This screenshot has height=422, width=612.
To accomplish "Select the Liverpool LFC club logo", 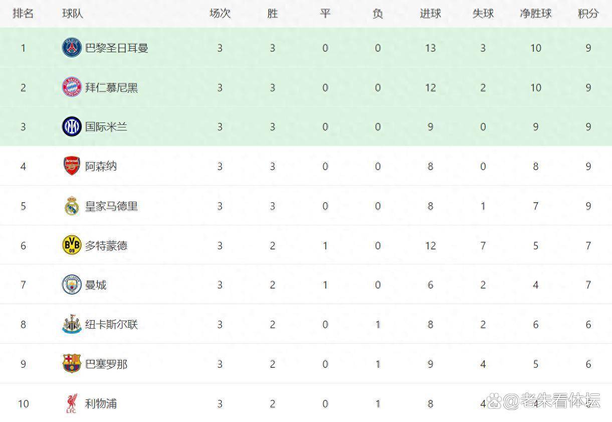I will (x=72, y=403).
